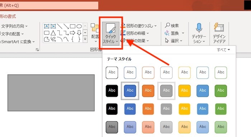Apply second-row gray filled style
The width and height of the screenshot is (251, 137).
click(166, 91)
